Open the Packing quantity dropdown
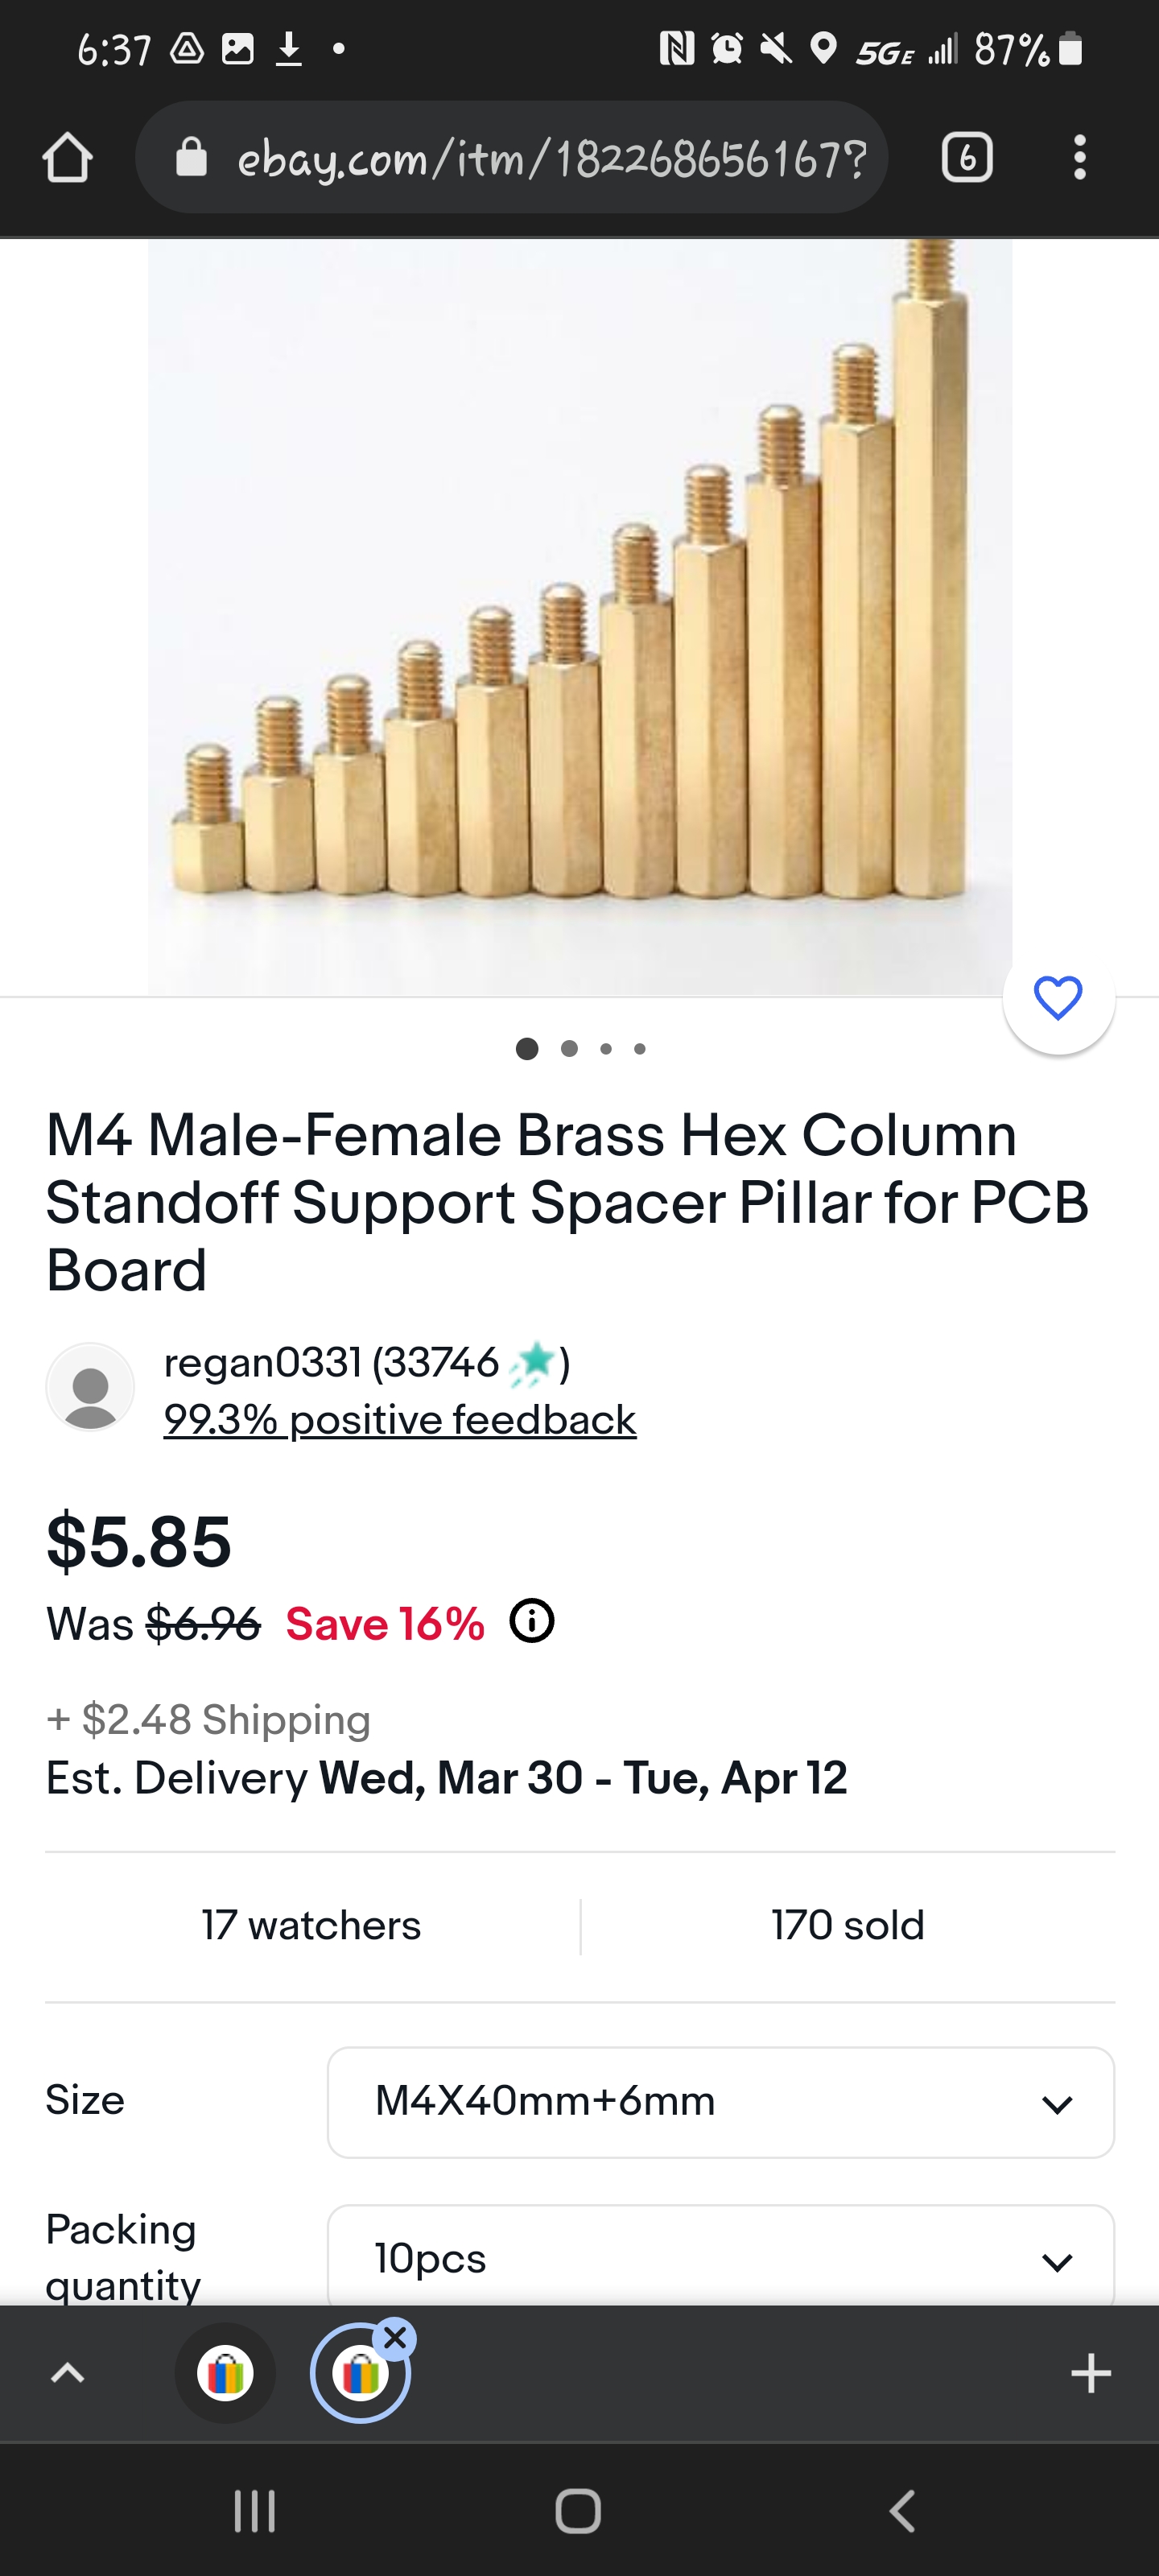The image size is (1159, 2576). [720, 2258]
